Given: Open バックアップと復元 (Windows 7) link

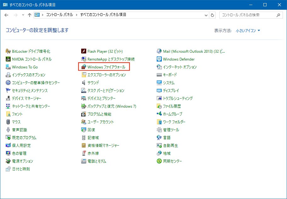Looking at the screenshot, I should [112, 106].
